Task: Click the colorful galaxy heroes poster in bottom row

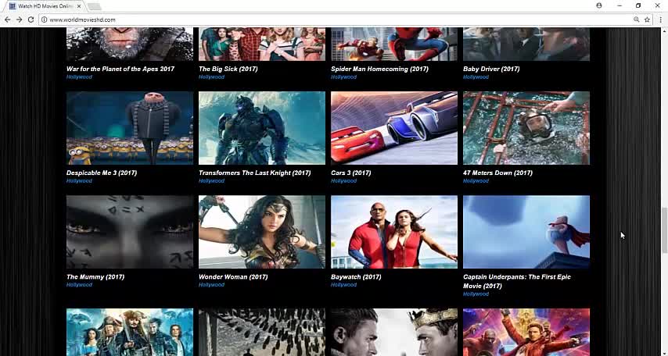Action: pos(526,332)
